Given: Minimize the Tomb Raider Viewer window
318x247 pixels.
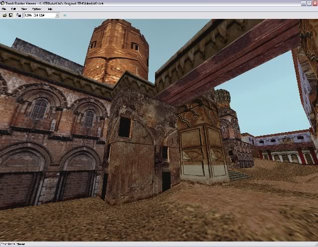Looking at the screenshot, I should [x=303, y=3].
